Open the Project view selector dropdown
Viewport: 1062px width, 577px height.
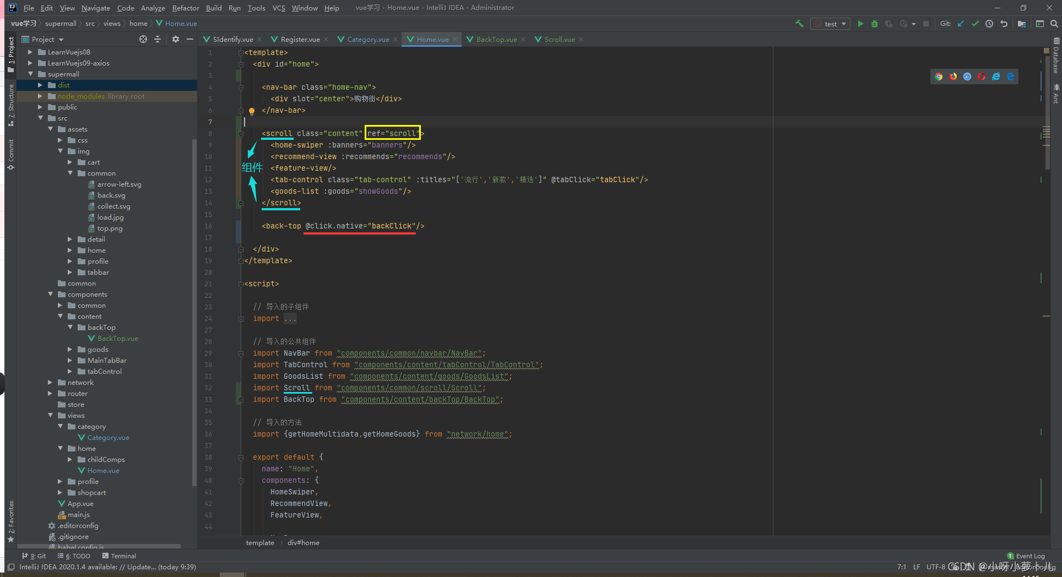coord(43,39)
